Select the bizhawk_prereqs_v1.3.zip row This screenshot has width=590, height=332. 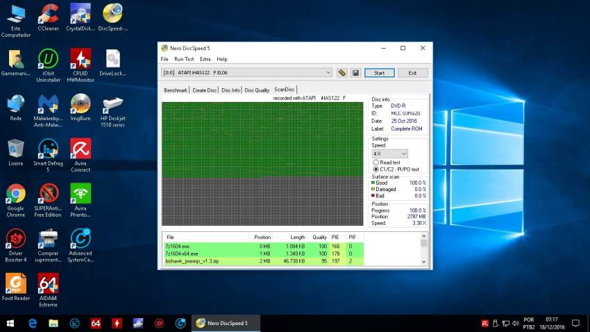click(x=262, y=261)
